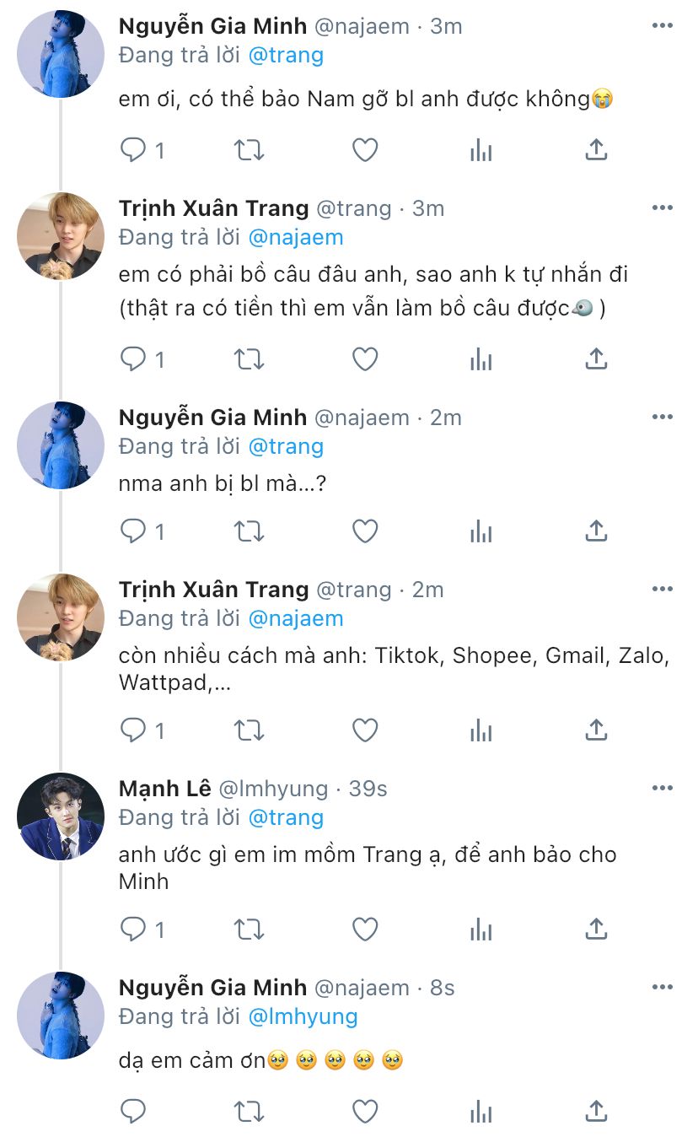
Task: Share the first tweet asking about Nam
Action: coord(596,150)
